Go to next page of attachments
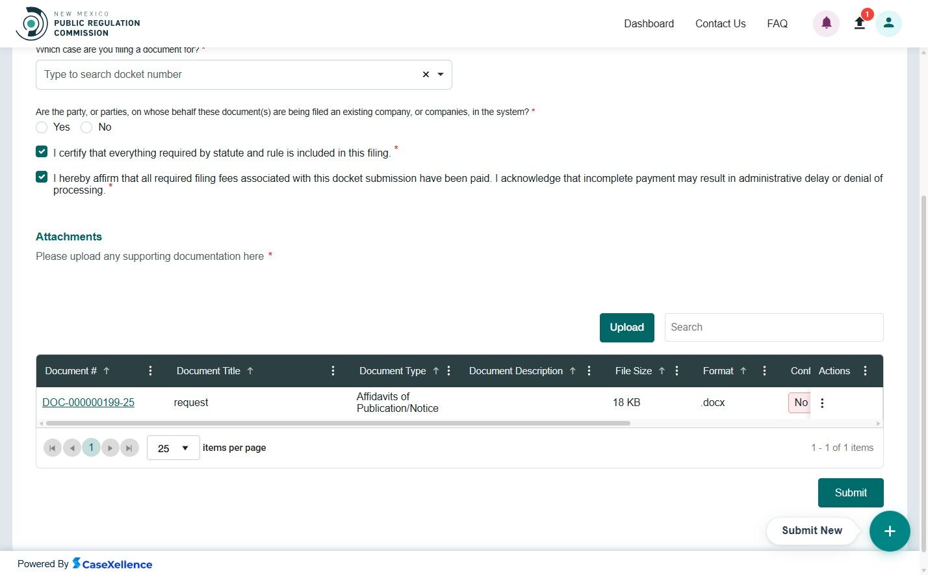This screenshot has width=928, height=575. click(x=110, y=448)
